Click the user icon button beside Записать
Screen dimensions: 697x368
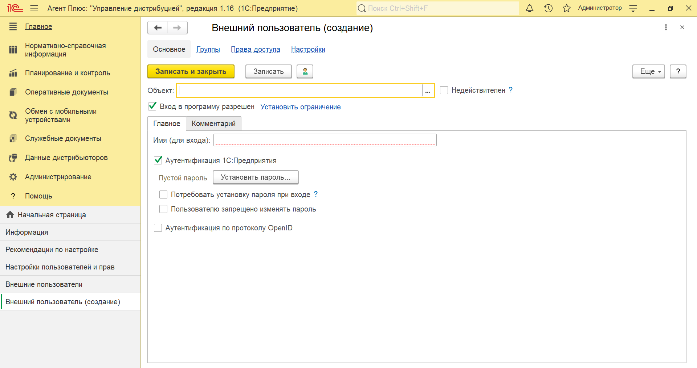coord(305,71)
